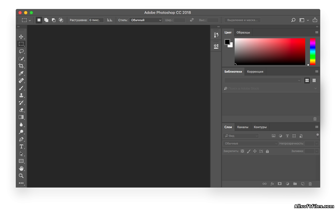Screen dimensions: 336x210
Task: Select the Move tool
Action: click(x=21, y=37)
